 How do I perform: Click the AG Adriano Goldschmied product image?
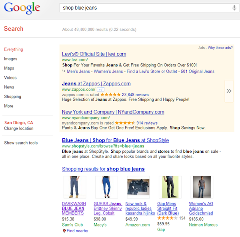click(x=202, y=187)
